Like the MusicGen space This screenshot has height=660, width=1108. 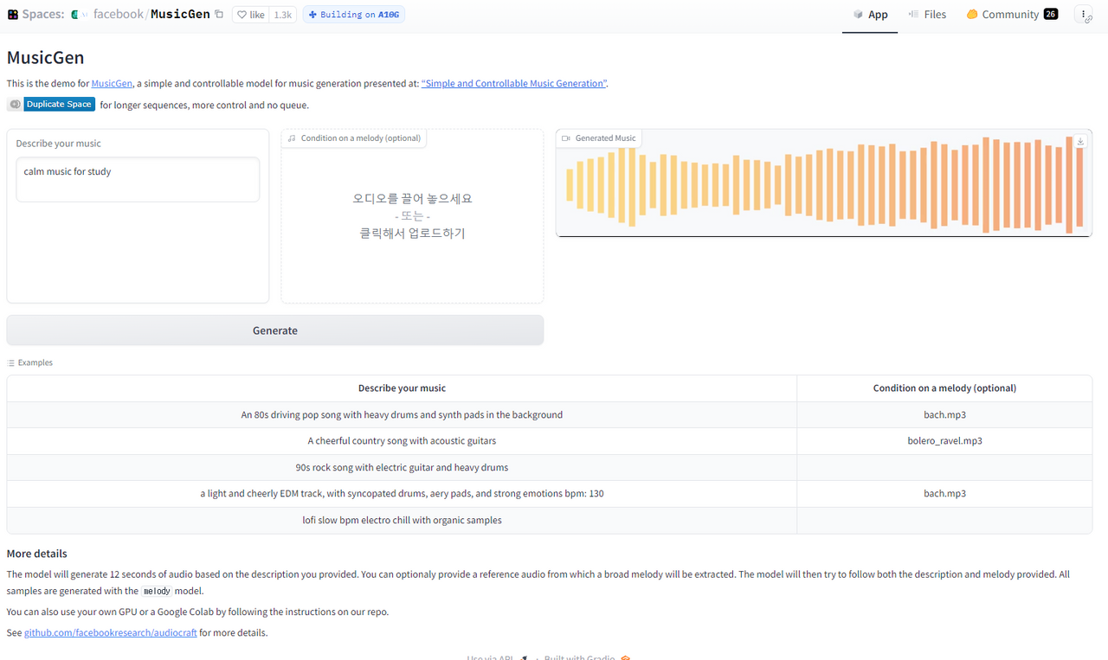coord(251,15)
